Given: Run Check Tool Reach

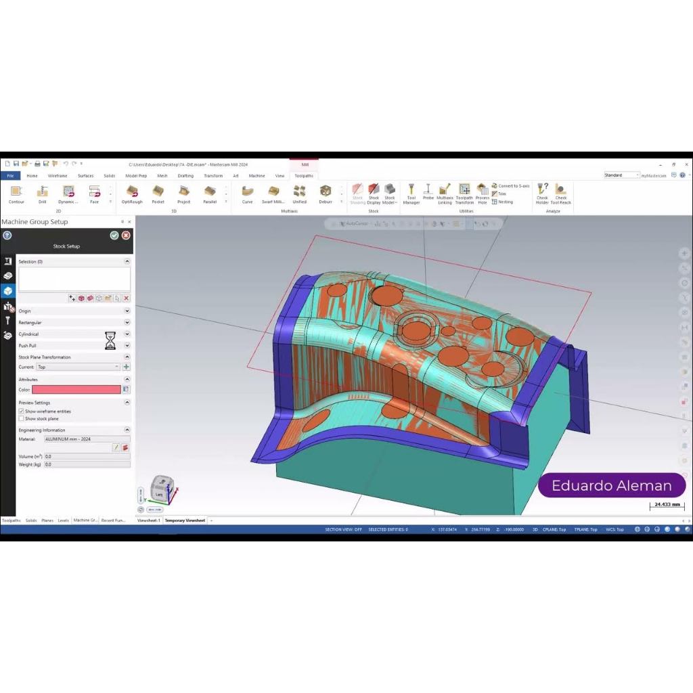Looking at the screenshot, I should coord(560,194).
